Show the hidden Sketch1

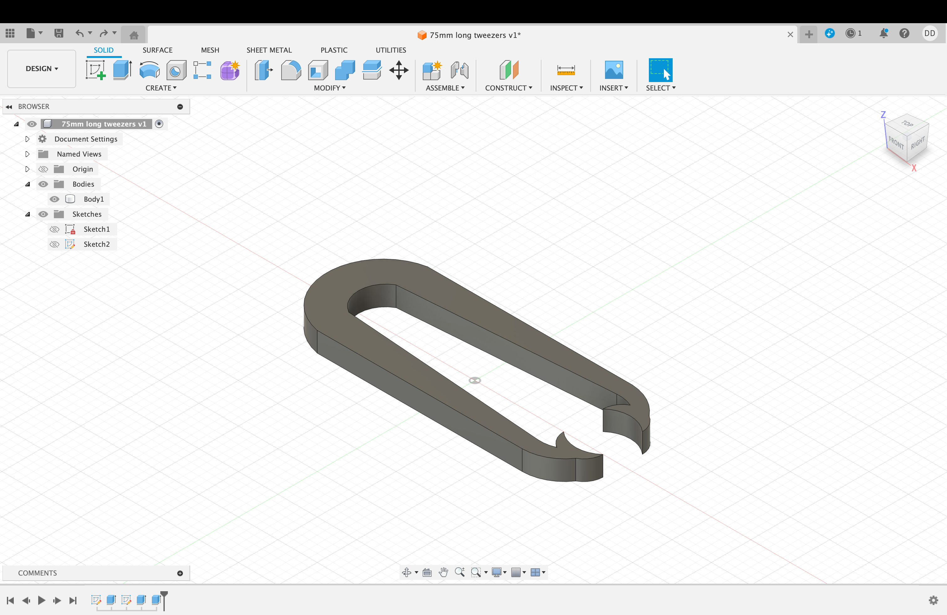click(54, 229)
